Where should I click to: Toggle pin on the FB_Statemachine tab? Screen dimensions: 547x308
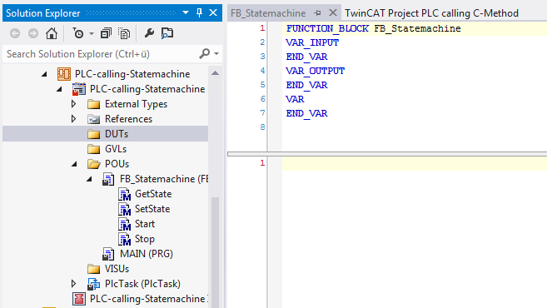coord(317,13)
